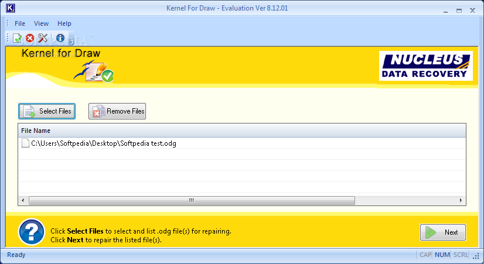Click the window resize grip corner
Image resolution: width=484 pixels, height=264 pixels.
coord(476,256)
